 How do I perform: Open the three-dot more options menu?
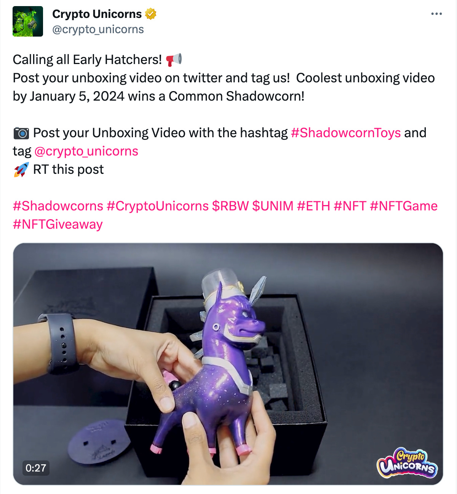[x=436, y=14]
